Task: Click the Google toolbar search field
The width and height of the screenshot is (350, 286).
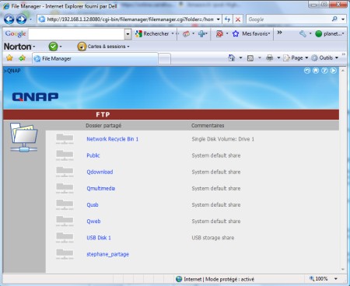Action: (76, 34)
